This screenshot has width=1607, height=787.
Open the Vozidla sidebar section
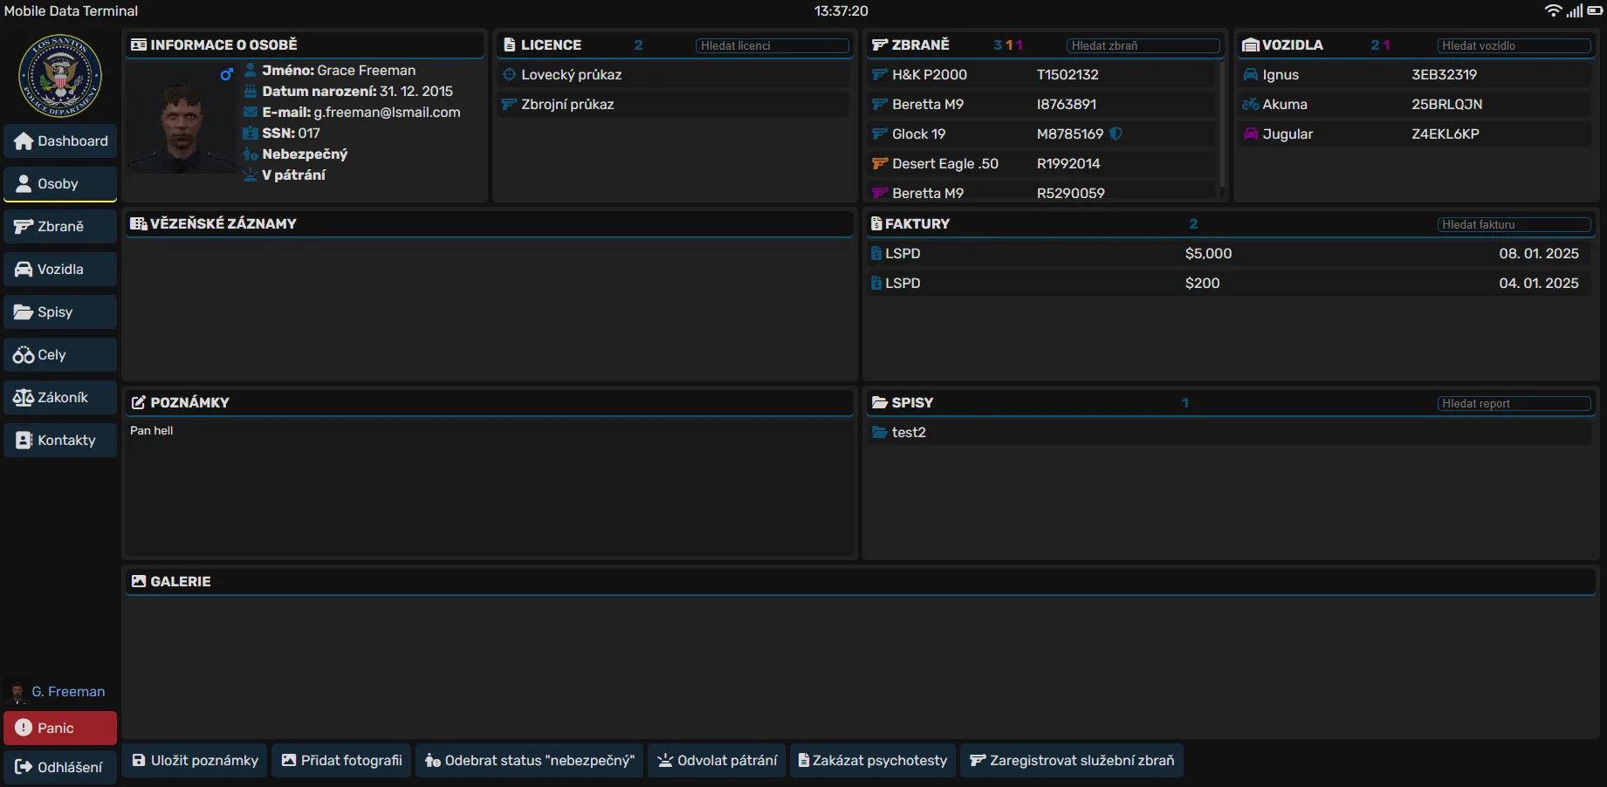click(60, 270)
